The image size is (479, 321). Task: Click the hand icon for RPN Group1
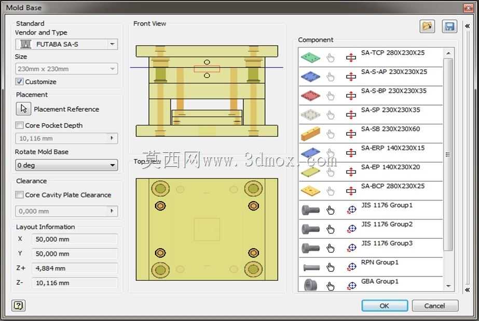point(330,267)
